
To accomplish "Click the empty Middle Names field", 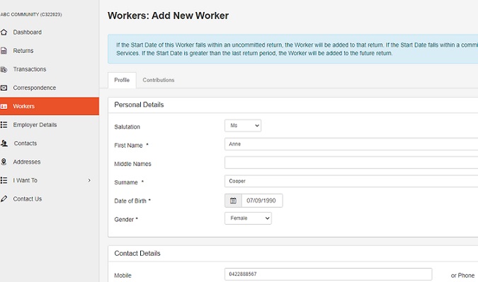I will pyautogui.click(x=351, y=163).
